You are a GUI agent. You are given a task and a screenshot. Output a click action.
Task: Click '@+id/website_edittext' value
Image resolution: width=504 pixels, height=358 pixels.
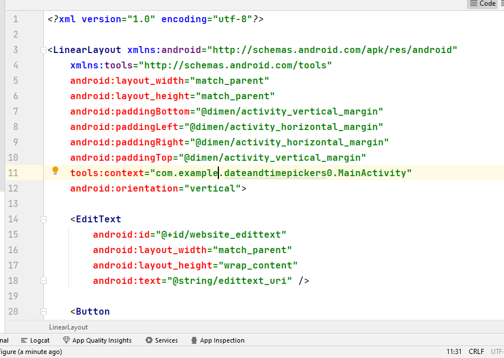click(221, 235)
